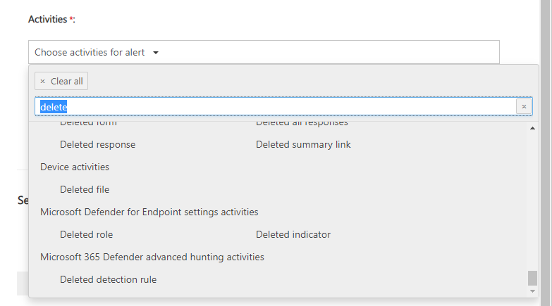The height and width of the screenshot is (306, 552).
Task: Click the Microsoft Defender for Endpoint settings group
Action: pyautogui.click(x=149, y=212)
